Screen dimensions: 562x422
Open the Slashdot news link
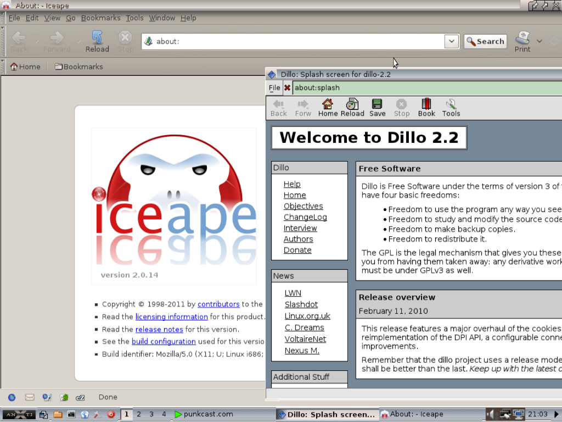click(301, 304)
